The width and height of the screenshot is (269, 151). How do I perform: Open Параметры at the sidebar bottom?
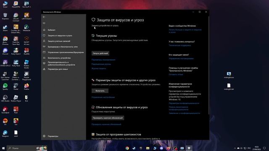click(x=63, y=136)
